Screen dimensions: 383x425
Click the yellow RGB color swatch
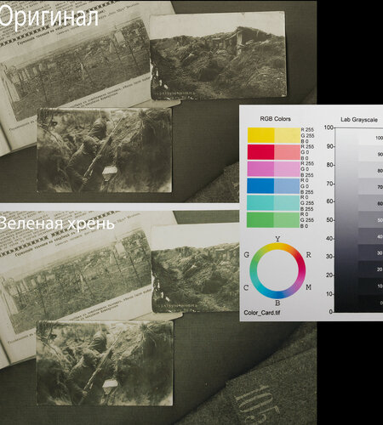coord(274,135)
